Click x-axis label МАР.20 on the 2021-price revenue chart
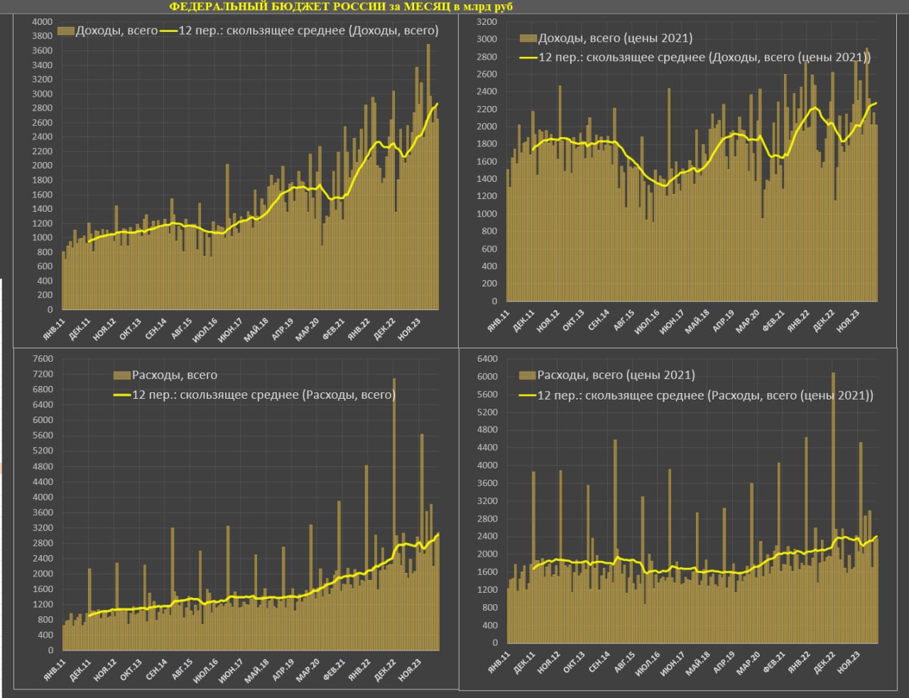 point(748,321)
